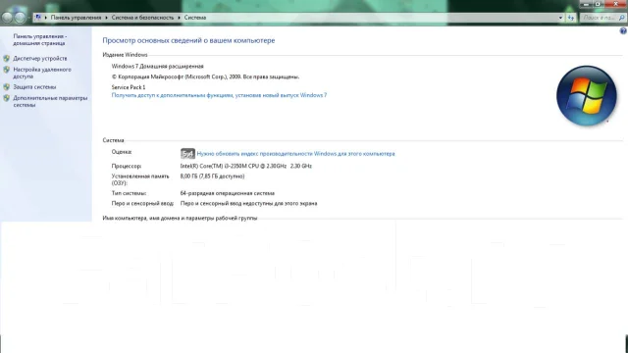Image resolution: width=628 pixels, height=353 pixels.
Task: Click the pen and touch unavailable value text
Action: point(248,204)
